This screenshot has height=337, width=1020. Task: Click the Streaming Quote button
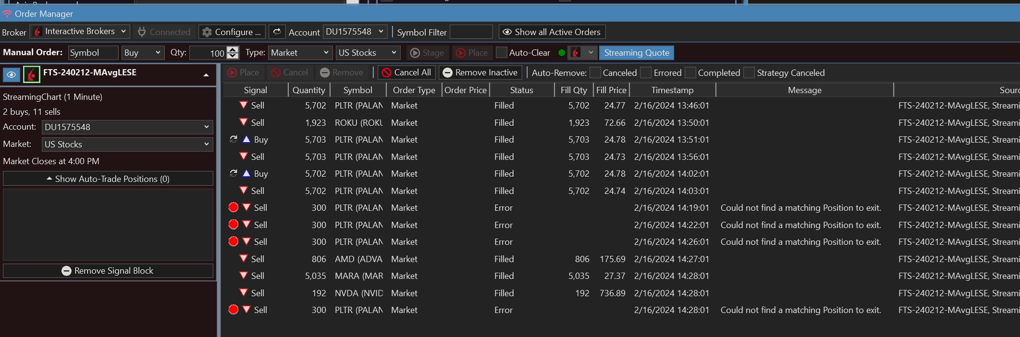[x=637, y=52]
